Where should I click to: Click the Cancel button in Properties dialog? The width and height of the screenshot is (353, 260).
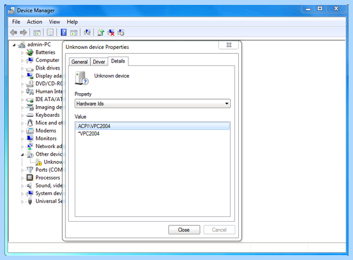pyautogui.click(x=219, y=230)
